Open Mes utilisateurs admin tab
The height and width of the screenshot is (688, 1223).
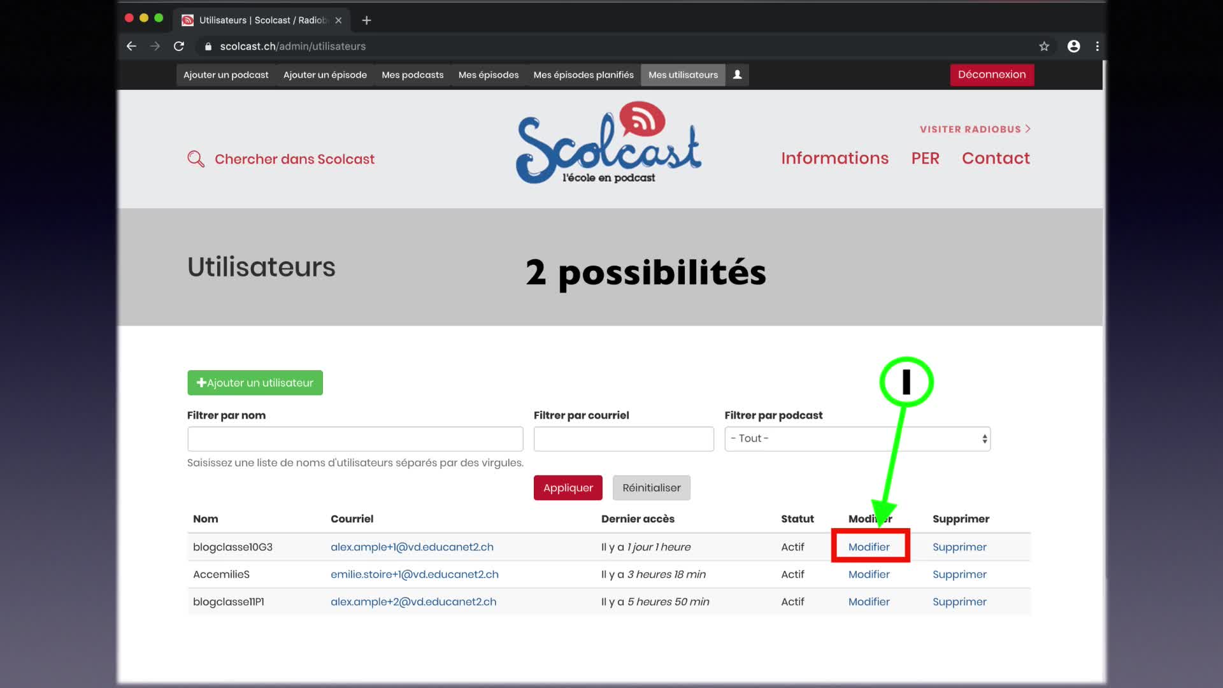(x=683, y=75)
